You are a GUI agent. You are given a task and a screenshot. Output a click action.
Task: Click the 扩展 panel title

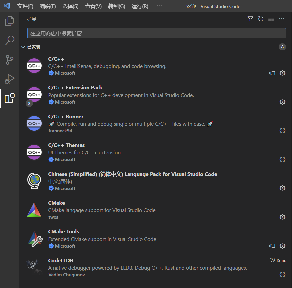(31, 19)
